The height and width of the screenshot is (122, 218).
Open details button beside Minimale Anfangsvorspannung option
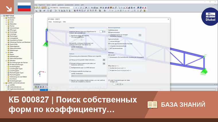click(104, 64)
